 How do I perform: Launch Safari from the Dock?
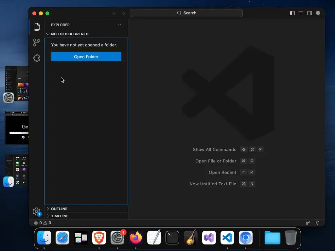click(62, 238)
